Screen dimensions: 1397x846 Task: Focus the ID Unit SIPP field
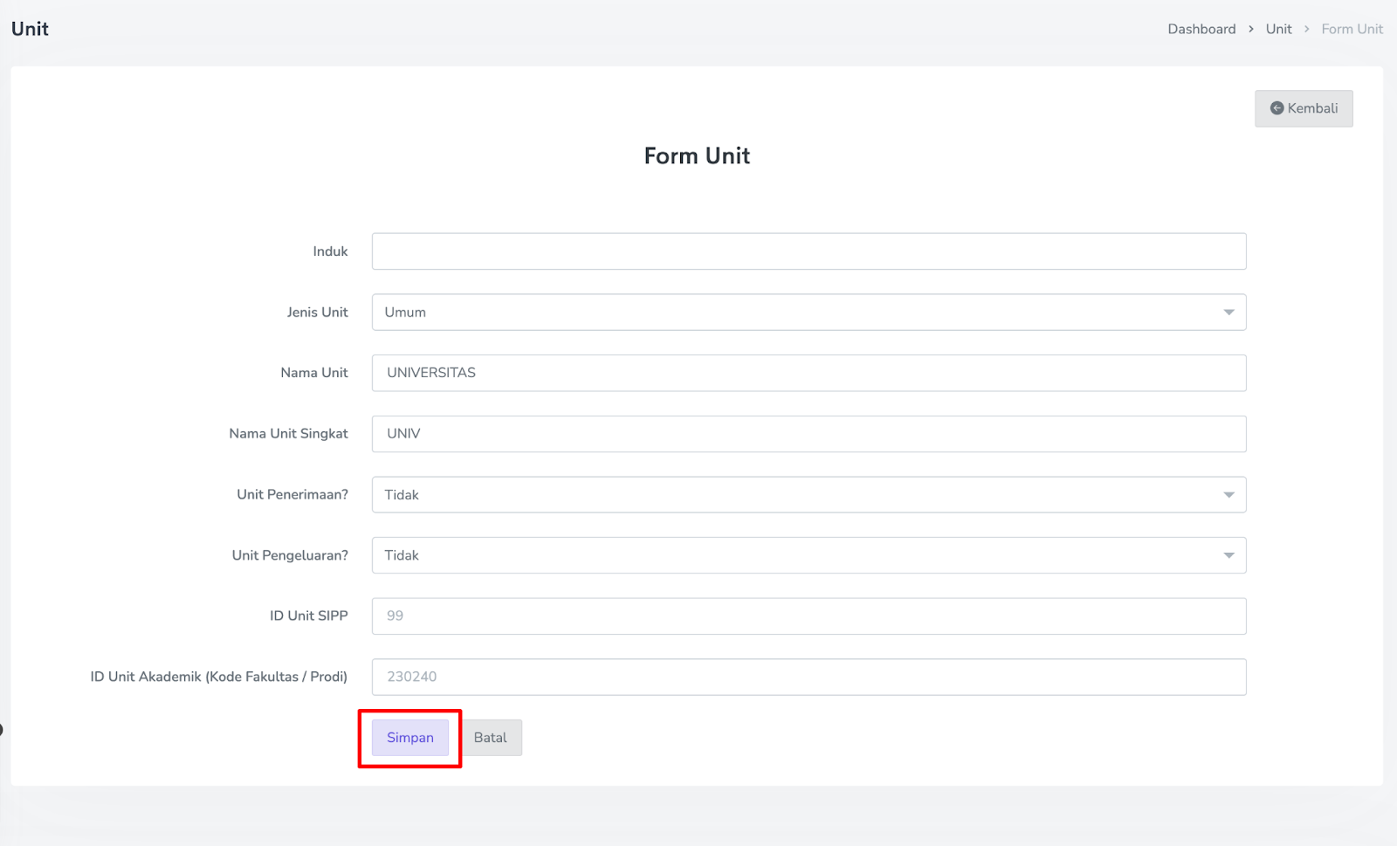[x=808, y=616]
